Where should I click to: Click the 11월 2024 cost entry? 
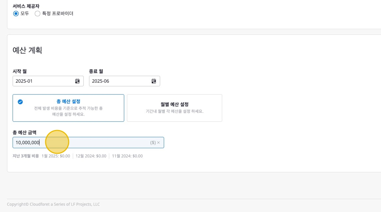[x=127, y=156]
